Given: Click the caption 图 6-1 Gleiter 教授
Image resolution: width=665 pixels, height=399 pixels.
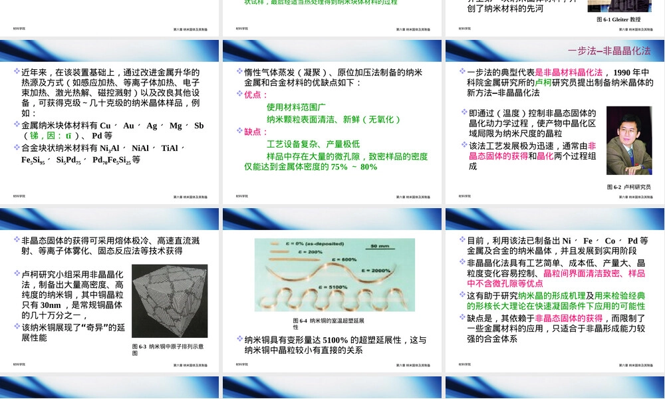Looking at the screenshot, I should (x=618, y=19).
